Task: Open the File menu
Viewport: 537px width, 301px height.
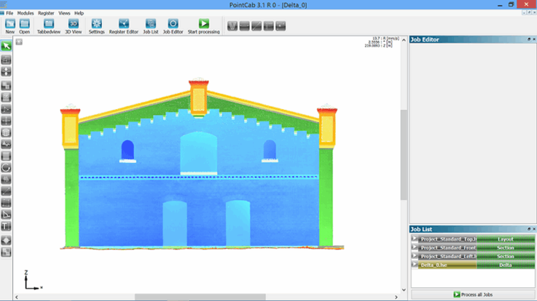Action: point(9,13)
